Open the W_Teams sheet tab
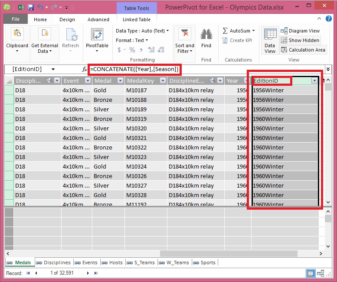The width and height of the screenshot is (337, 282). point(174,263)
